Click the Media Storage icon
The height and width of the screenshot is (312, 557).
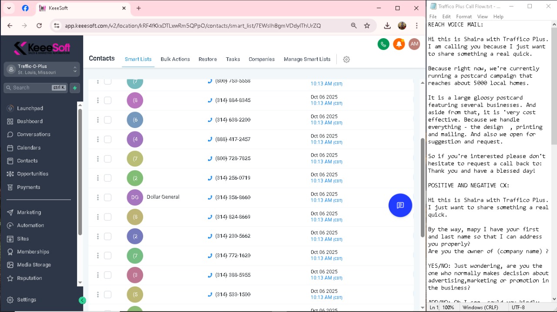[x=10, y=265]
